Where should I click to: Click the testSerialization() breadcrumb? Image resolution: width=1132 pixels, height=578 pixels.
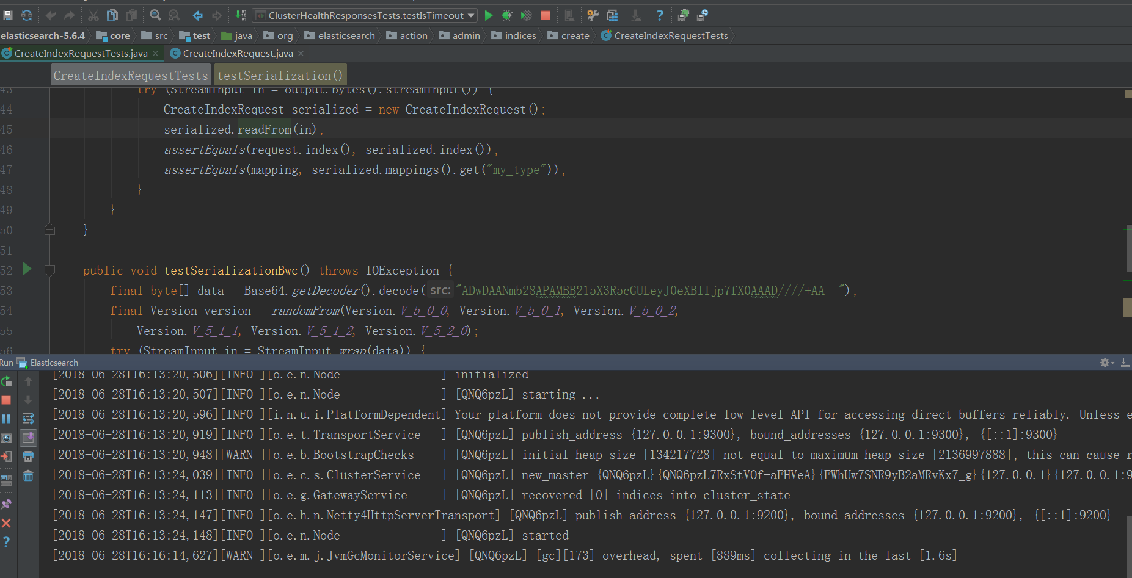(280, 76)
